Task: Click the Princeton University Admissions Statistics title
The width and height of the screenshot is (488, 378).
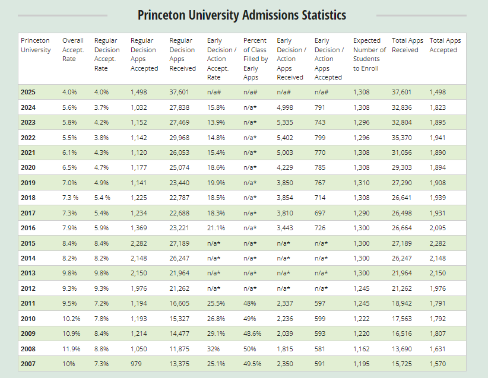Action: coord(242,15)
